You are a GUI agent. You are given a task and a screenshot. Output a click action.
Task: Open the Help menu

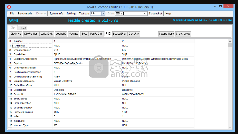(x=168, y=14)
